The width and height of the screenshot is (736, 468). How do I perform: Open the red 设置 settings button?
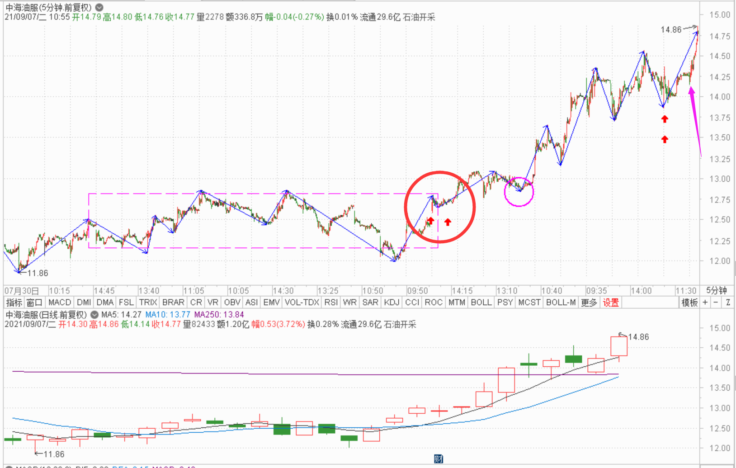[611, 303]
